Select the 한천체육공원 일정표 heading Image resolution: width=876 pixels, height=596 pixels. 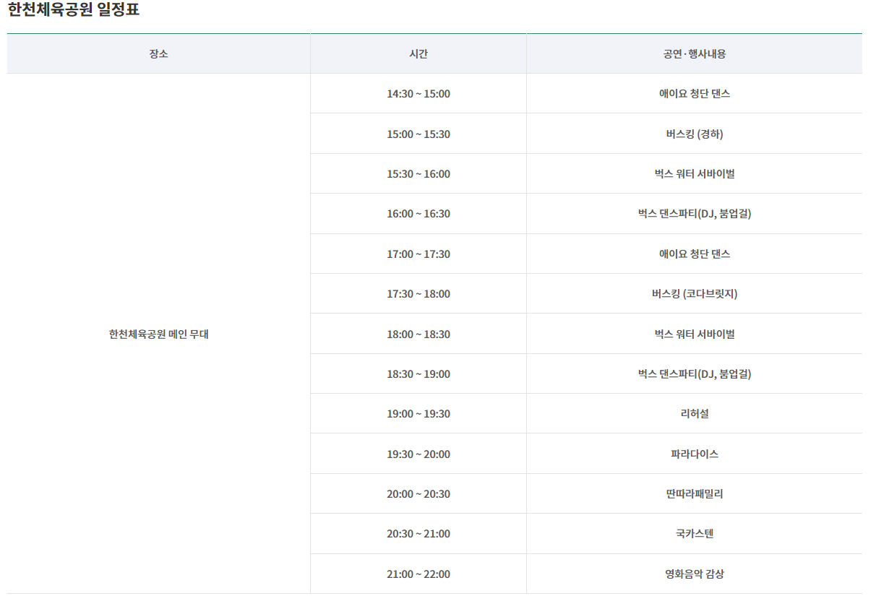(x=73, y=10)
